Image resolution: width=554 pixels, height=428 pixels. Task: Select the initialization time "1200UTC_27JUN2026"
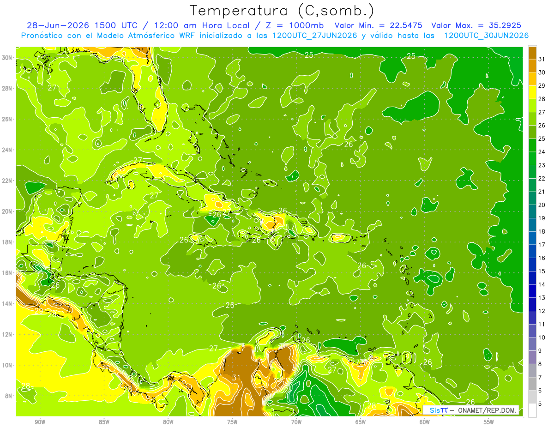click(315, 36)
